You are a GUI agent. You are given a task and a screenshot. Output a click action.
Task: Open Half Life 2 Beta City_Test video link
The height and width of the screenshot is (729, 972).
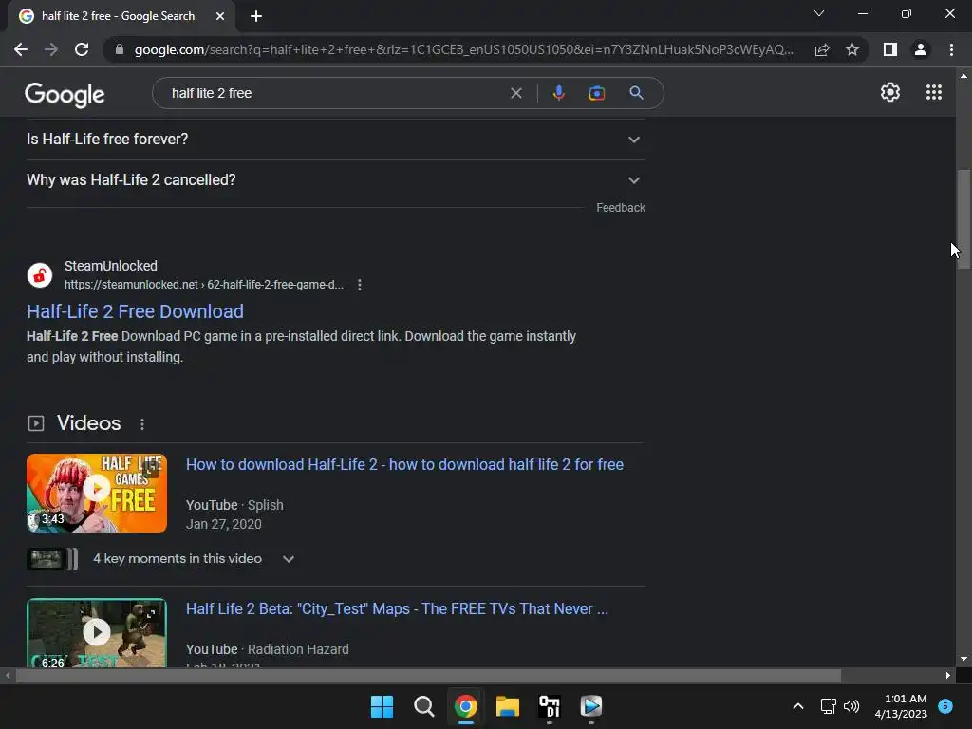[x=397, y=608]
